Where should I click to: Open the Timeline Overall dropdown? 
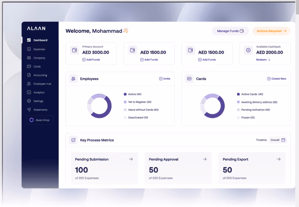pyautogui.click(x=278, y=140)
